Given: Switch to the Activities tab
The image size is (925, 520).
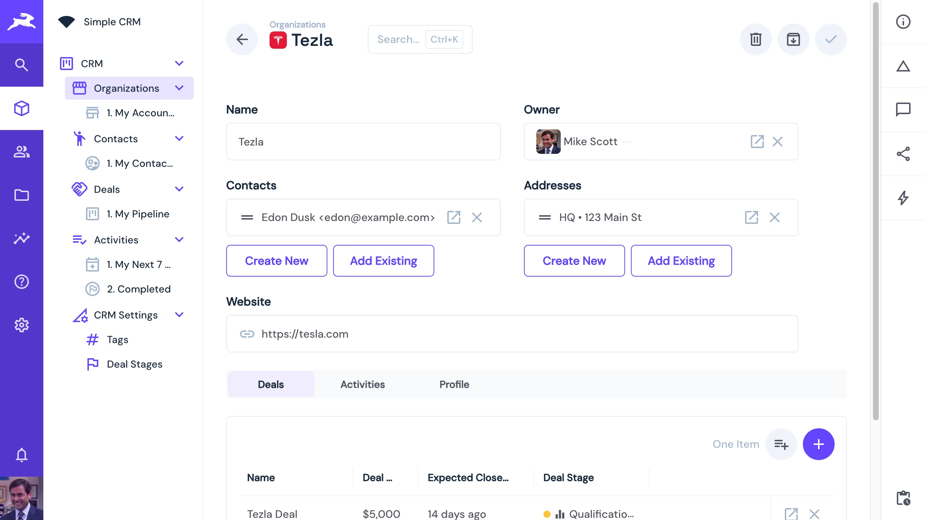Looking at the screenshot, I should pyautogui.click(x=362, y=384).
